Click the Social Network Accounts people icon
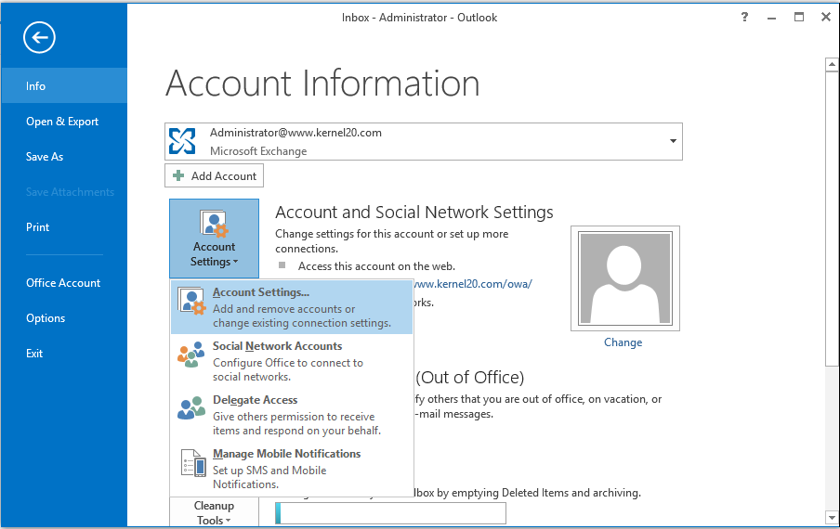 point(190,355)
